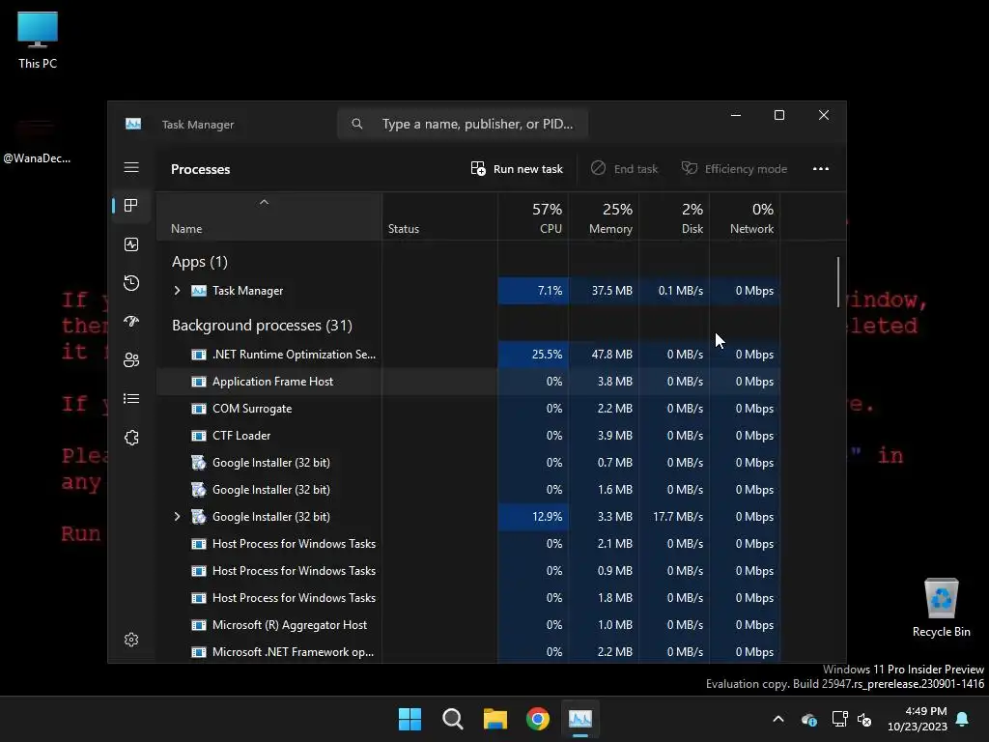Toggle Name column sort arrow
The height and width of the screenshot is (742, 989).
(x=265, y=202)
